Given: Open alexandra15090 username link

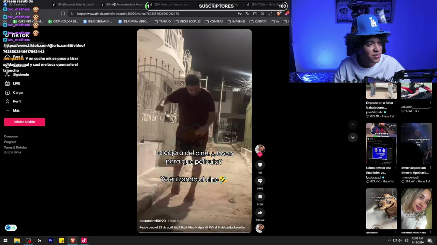Looking at the screenshot, I should pyautogui.click(x=152, y=221).
